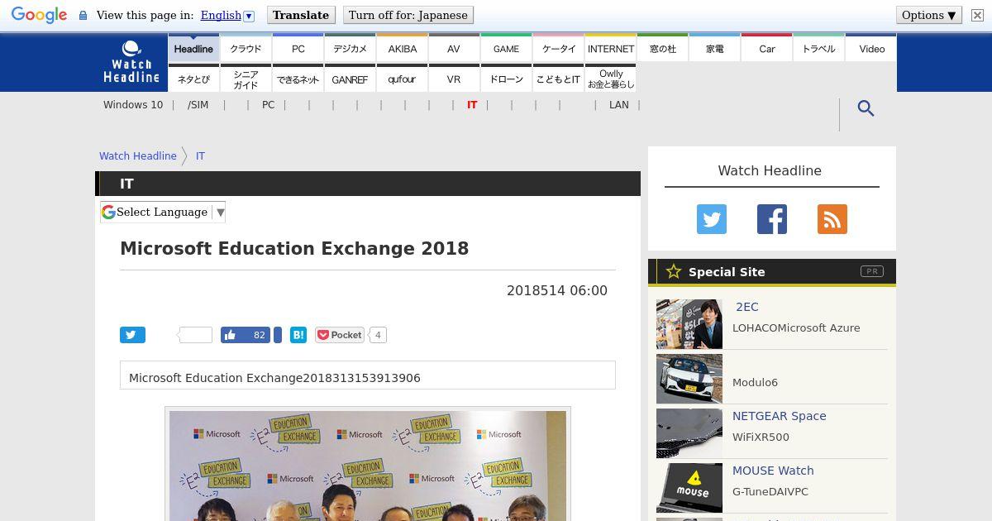Viewport: 992px width, 521px height.
Task: Click the red IT sub-navigation link
Action: coord(472,105)
